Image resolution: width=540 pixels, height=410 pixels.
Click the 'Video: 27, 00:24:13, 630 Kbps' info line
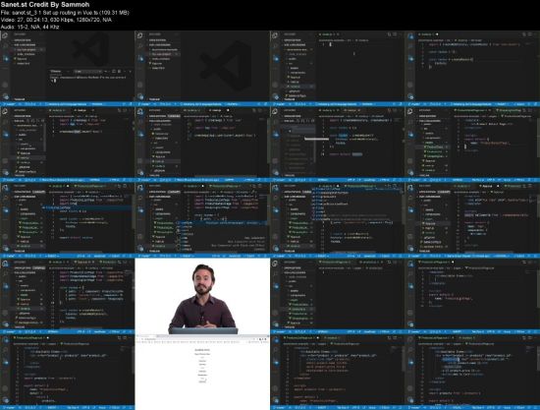56,20
